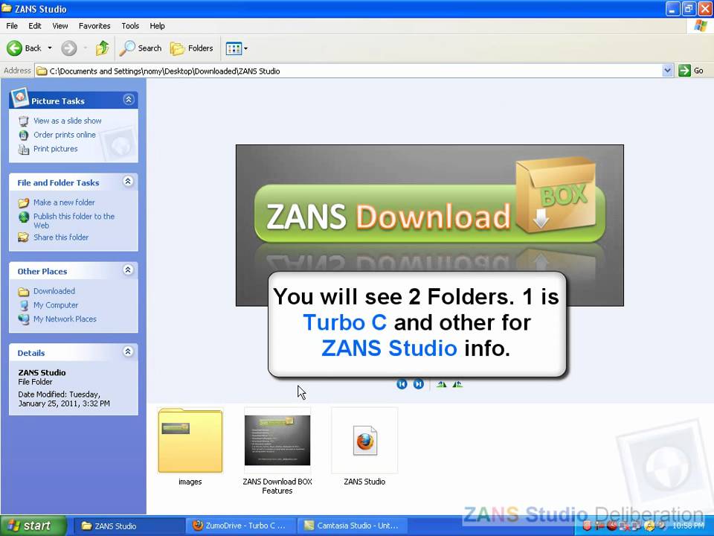Expand the address bar dropdown
The height and width of the screenshot is (536, 714).
[x=667, y=71]
